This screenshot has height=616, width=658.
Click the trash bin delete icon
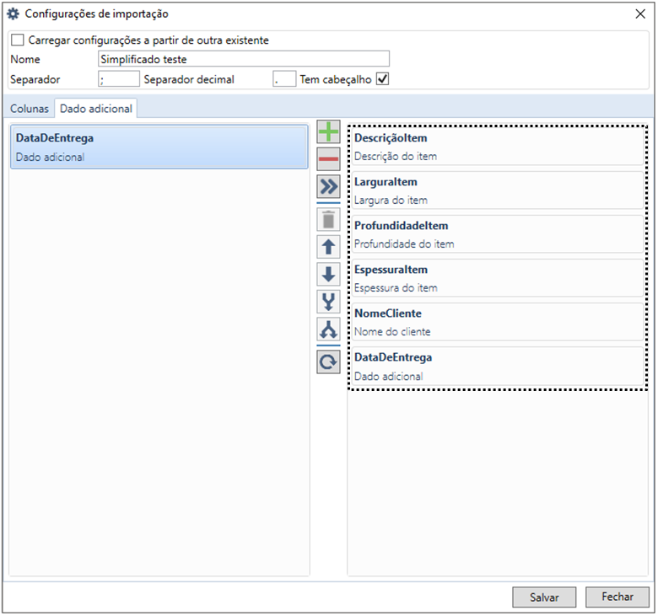point(329,220)
